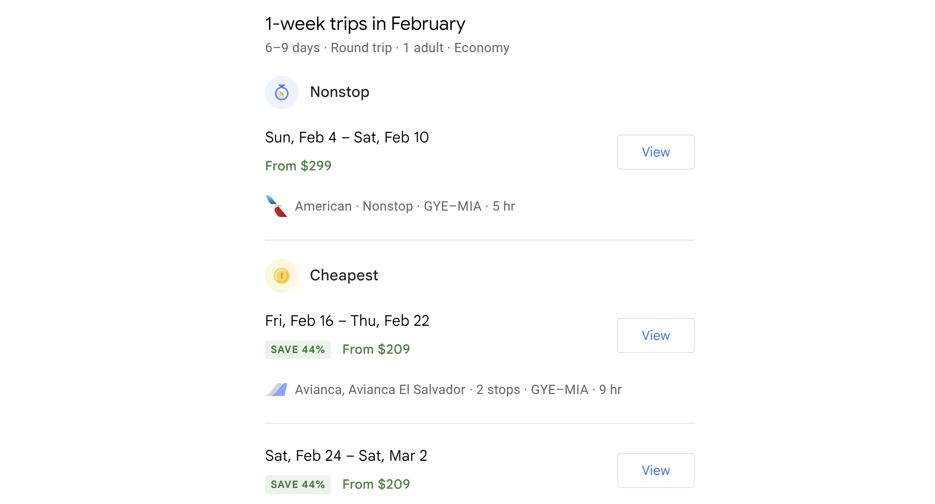Click the SAVE 44% badge for Feb 24 trip
Screen dimensions: 935x504
click(x=297, y=485)
